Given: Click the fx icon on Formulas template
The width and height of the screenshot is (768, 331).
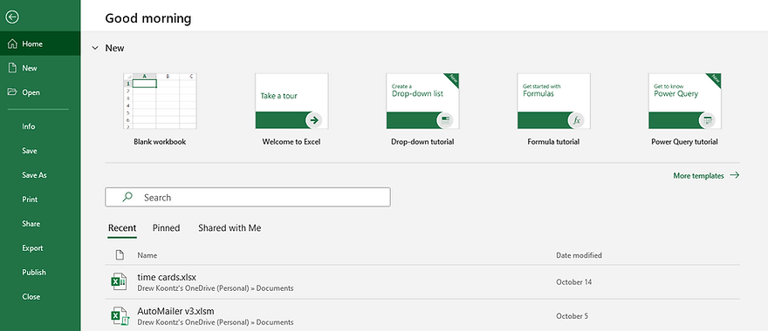Looking at the screenshot, I should 577,120.
